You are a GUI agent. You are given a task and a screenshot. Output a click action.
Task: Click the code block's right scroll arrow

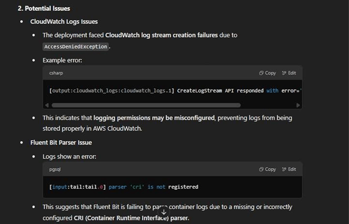[298, 105]
